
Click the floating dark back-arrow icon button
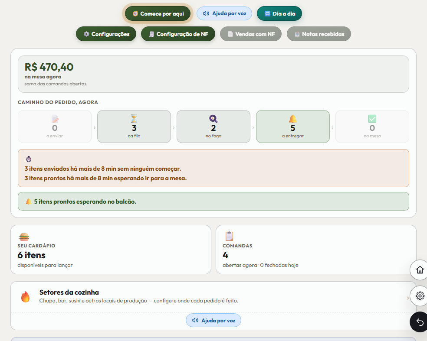point(420,322)
